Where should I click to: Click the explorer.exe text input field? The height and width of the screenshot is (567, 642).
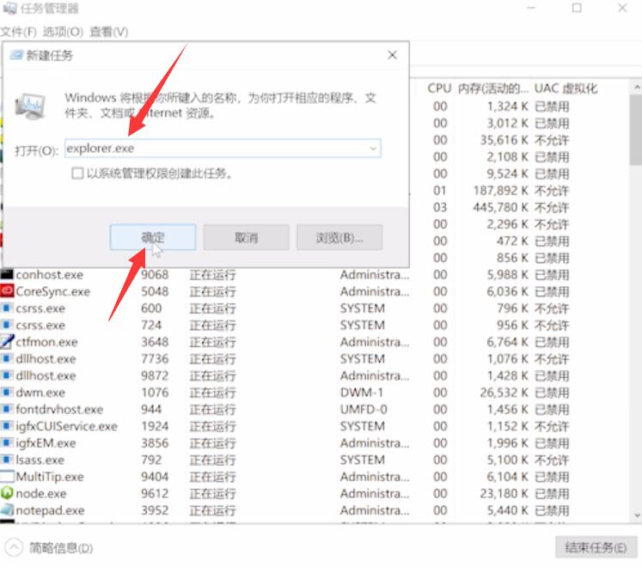223,149
